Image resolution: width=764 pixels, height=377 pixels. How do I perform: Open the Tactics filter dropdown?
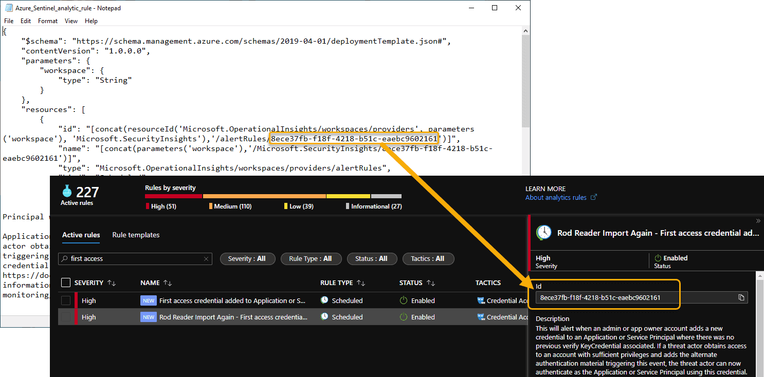click(x=428, y=259)
